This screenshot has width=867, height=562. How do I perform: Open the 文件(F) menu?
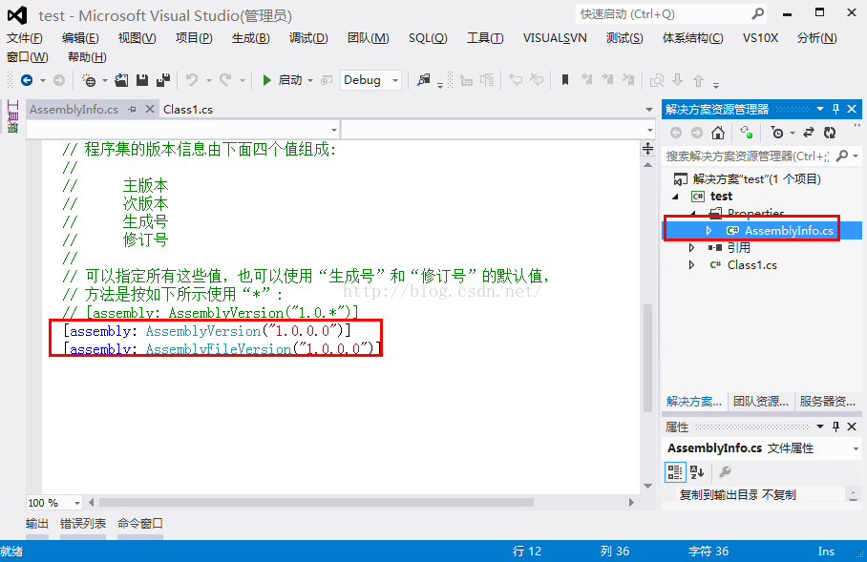pos(24,38)
